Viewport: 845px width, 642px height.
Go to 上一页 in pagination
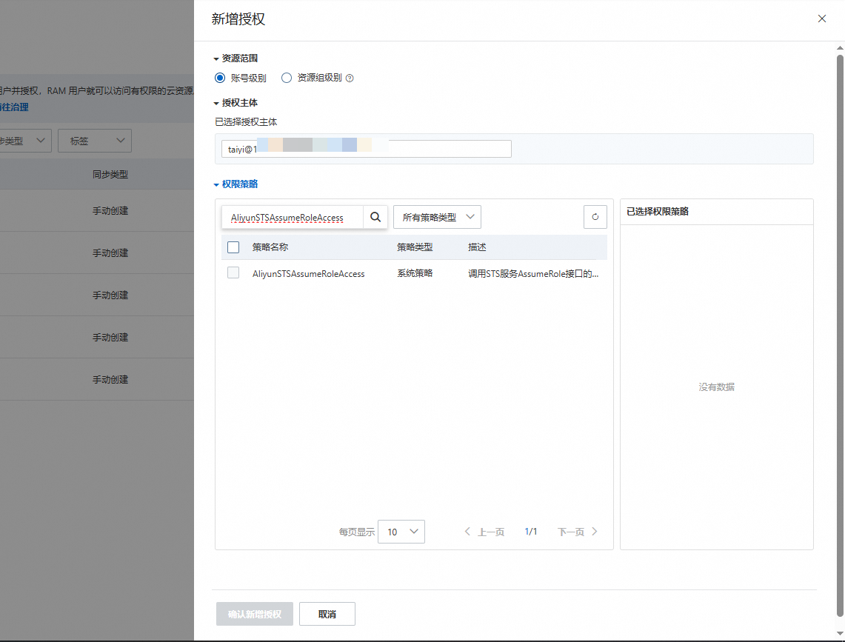(484, 532)
